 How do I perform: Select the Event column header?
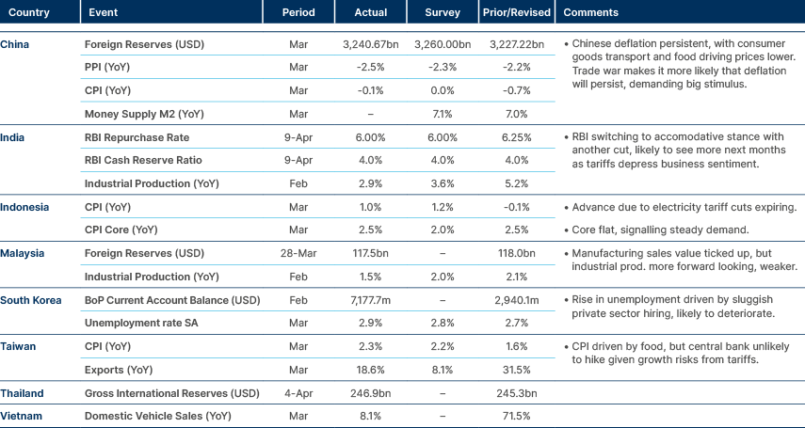[x=101, y=13]
